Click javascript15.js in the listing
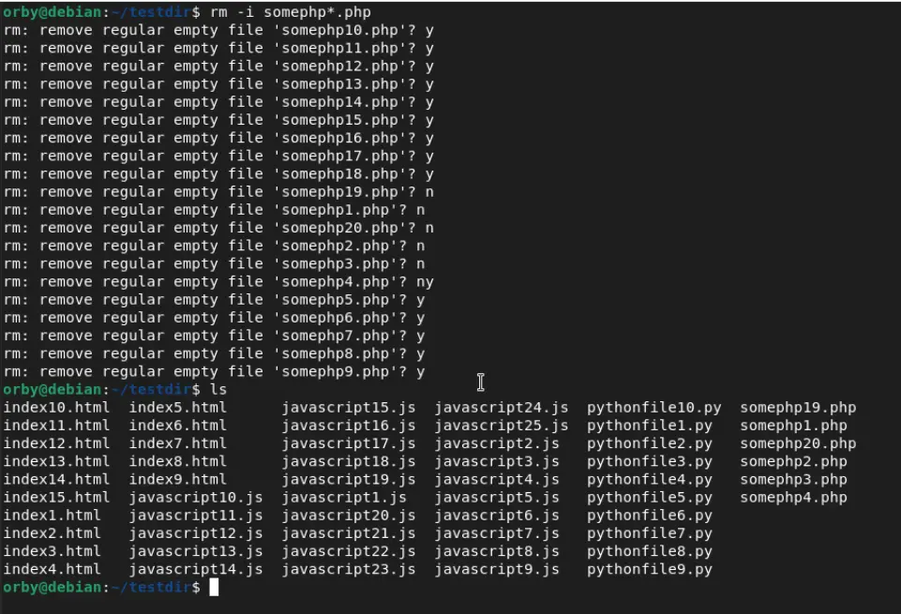901x614 pixels. point(348,408)
